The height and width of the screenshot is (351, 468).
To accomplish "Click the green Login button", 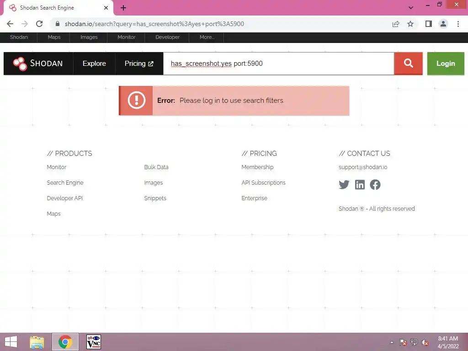I will coord(446,63).
